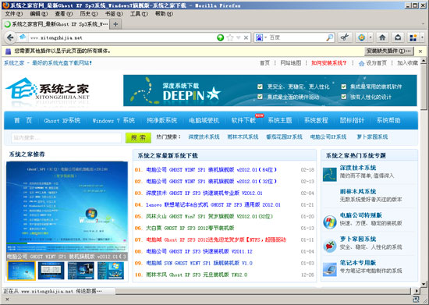Click the green 搜索 search button

pyautogui.click(x=138, y=137)
